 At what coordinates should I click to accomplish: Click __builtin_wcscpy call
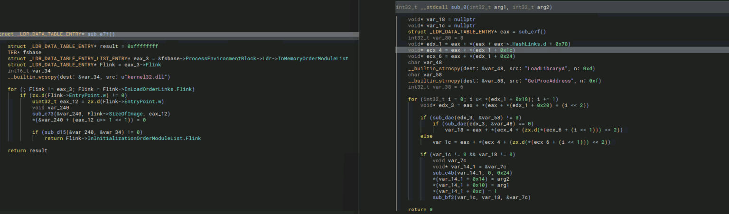[x=31, y=77]
